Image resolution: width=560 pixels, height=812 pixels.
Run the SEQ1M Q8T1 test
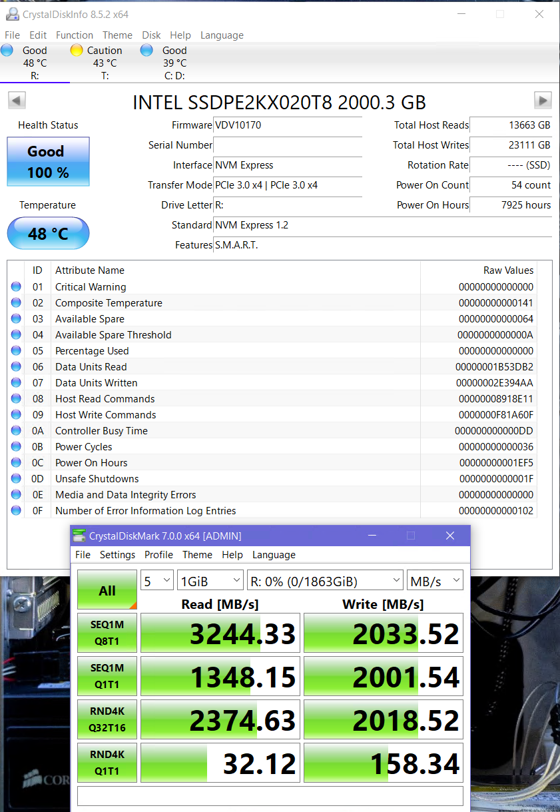coord(107,633)
